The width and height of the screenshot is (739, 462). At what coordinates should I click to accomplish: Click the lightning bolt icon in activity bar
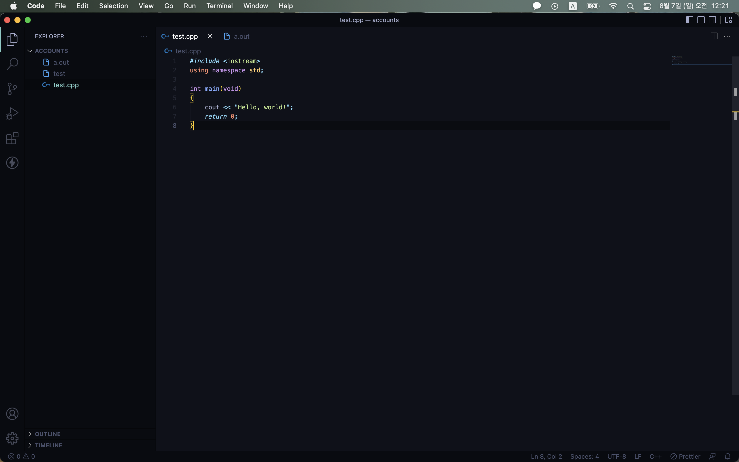tap(12, 163)
